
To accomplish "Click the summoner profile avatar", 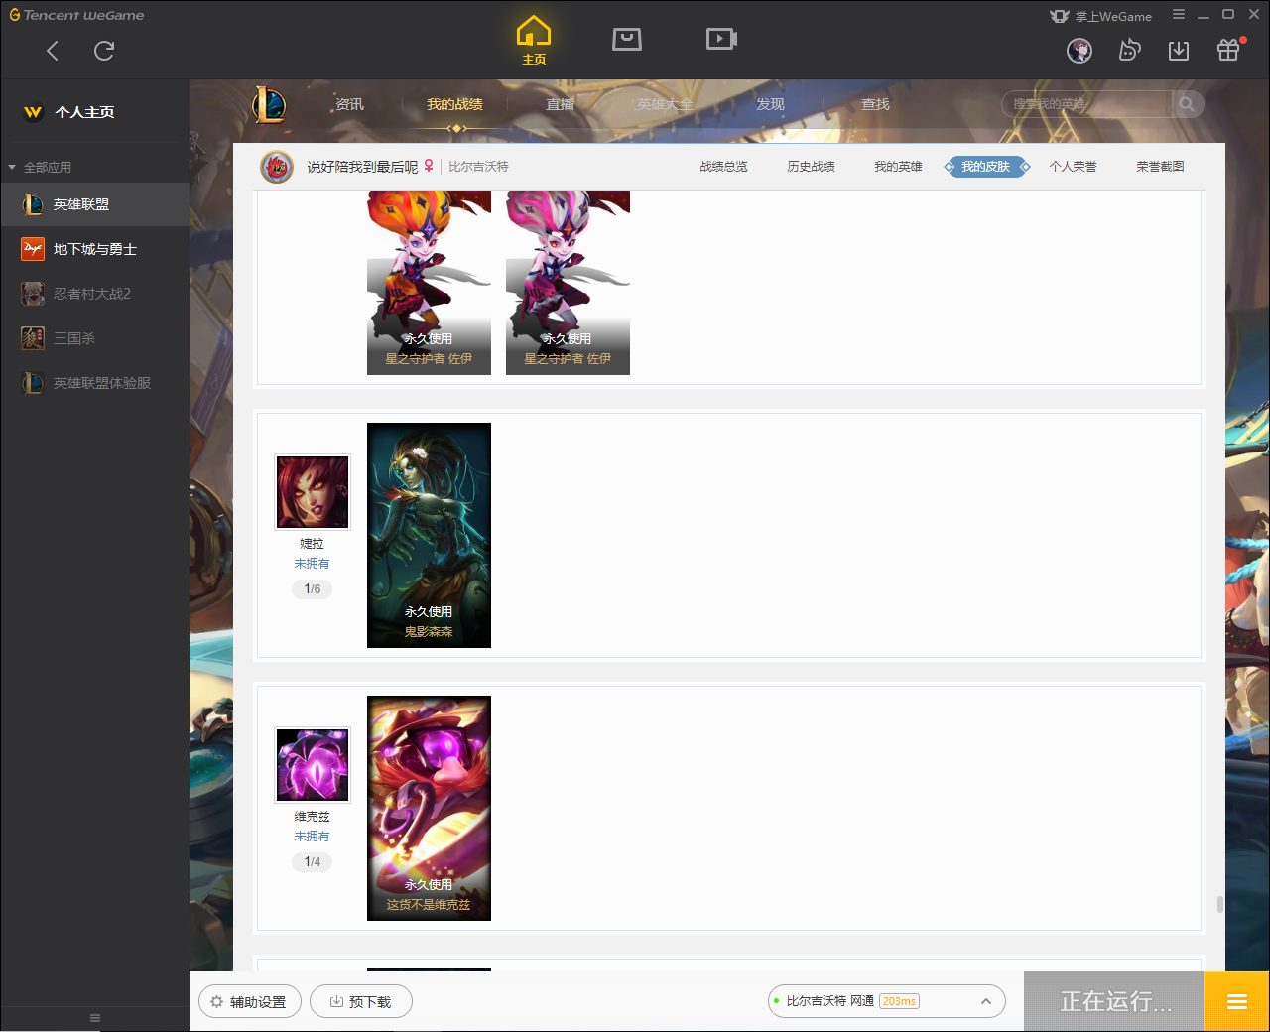I will click(277, 167).
